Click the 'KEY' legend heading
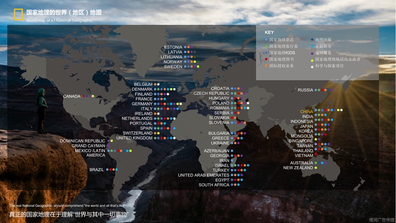The image size is (396, 223). click(x=269, y=32)
